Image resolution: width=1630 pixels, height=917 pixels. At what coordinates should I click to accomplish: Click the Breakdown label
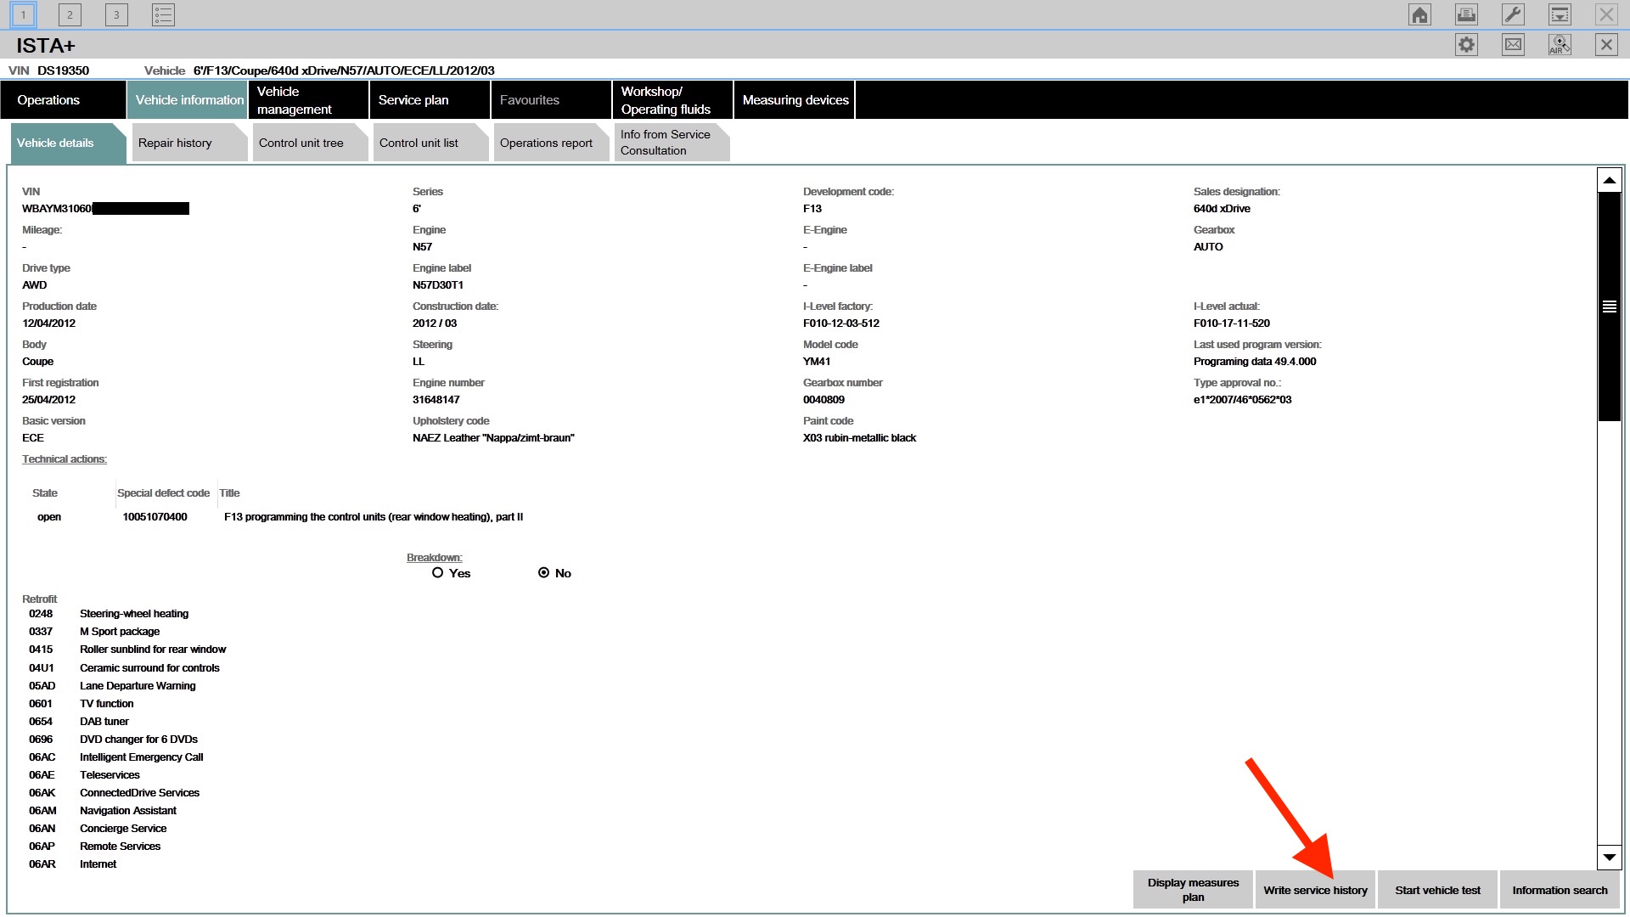[x=435, y=558]
